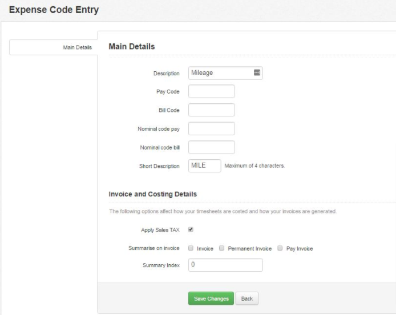This screenshot has width=396, height=315.
Task: Click the Back button
Action: point(247,298)
